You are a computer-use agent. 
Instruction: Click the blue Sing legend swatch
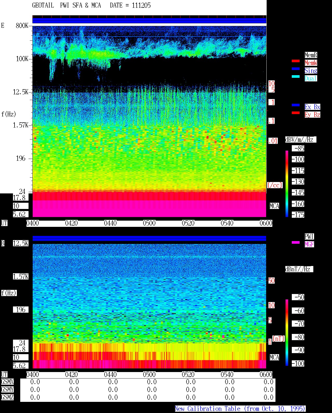point(296,69)
